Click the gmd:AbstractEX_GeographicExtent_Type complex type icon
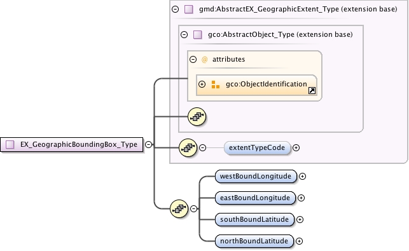This screenshot has width=409, height=251. tap(189, 10)
